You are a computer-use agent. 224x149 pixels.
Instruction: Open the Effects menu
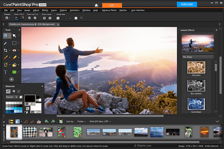tap(45, 10)
